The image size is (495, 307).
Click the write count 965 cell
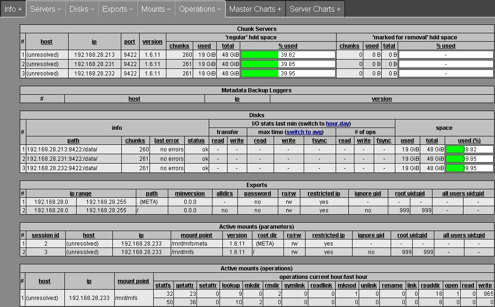pyautogui.click(x=485, y=294)
